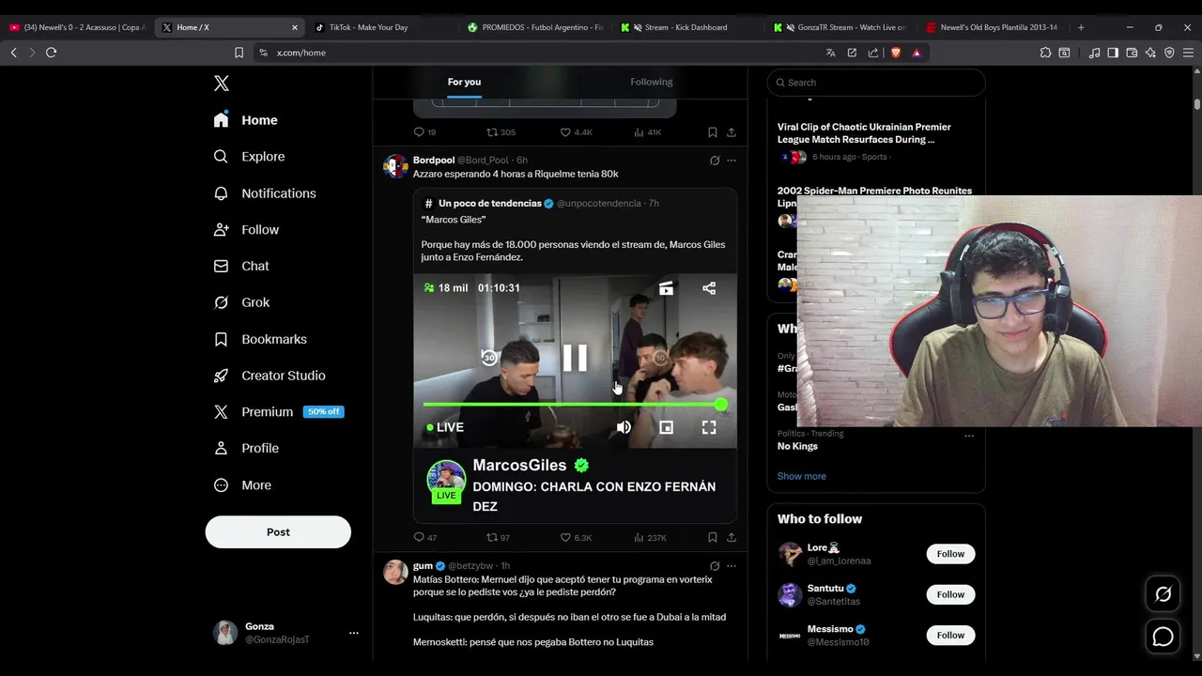This screenshot has width=1202, height=676.
Task: Like the top post with 4.4K likes
Action: click(576, 132)
